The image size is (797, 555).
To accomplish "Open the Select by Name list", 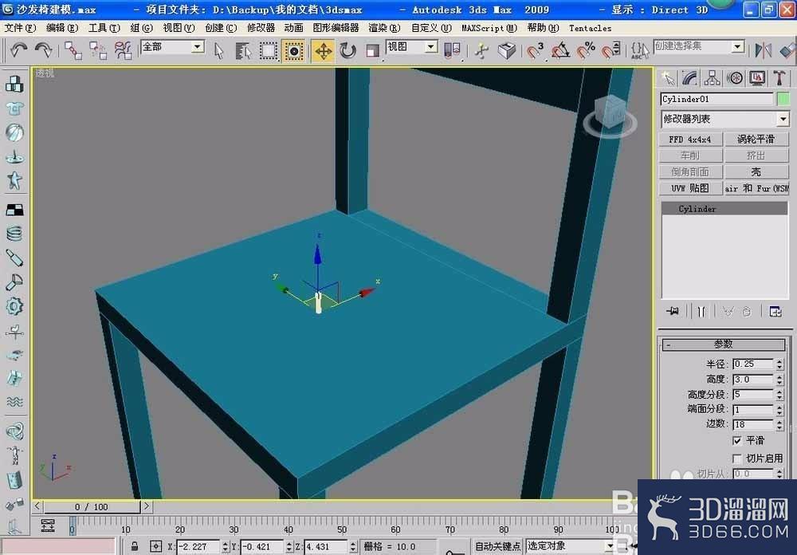I will click(x=243, y=51).
